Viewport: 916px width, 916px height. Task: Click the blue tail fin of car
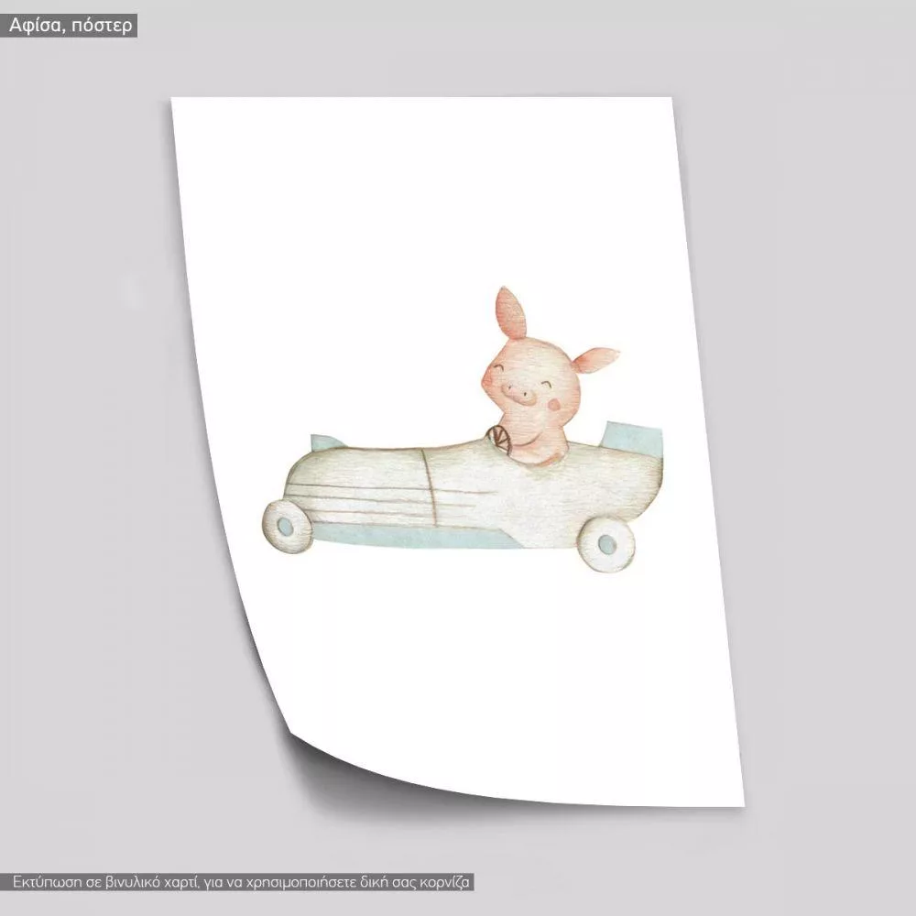[629, 428]
